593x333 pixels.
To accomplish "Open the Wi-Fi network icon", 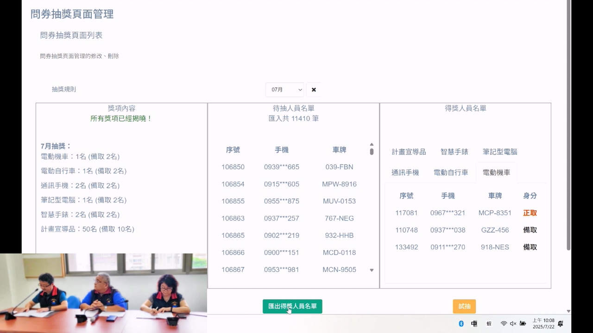I will click(x=504, y=324).
